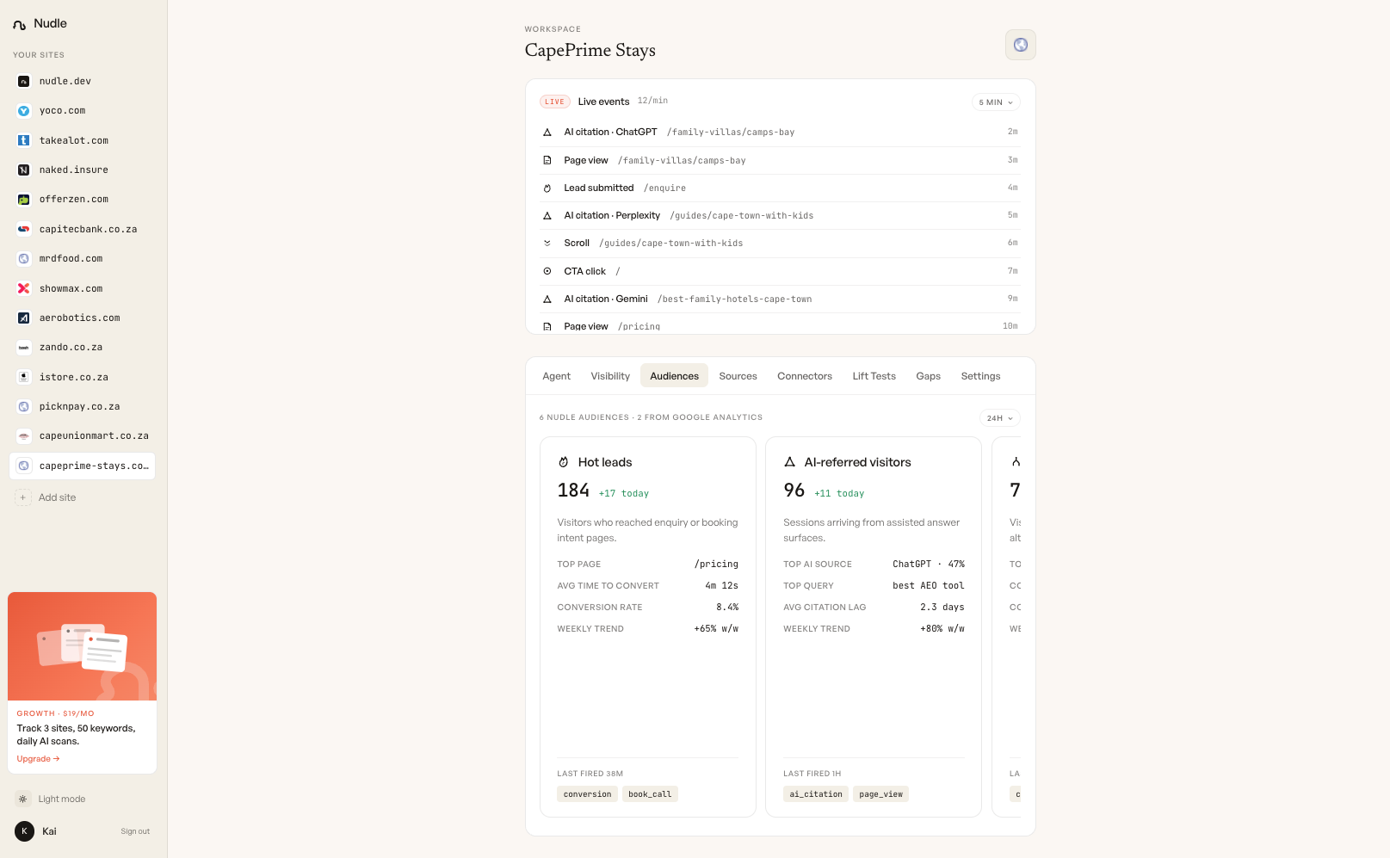1390x858 pixels.
Task: Click AI citation ChatGPT triangle icon
Action: (x=547, y=133)
